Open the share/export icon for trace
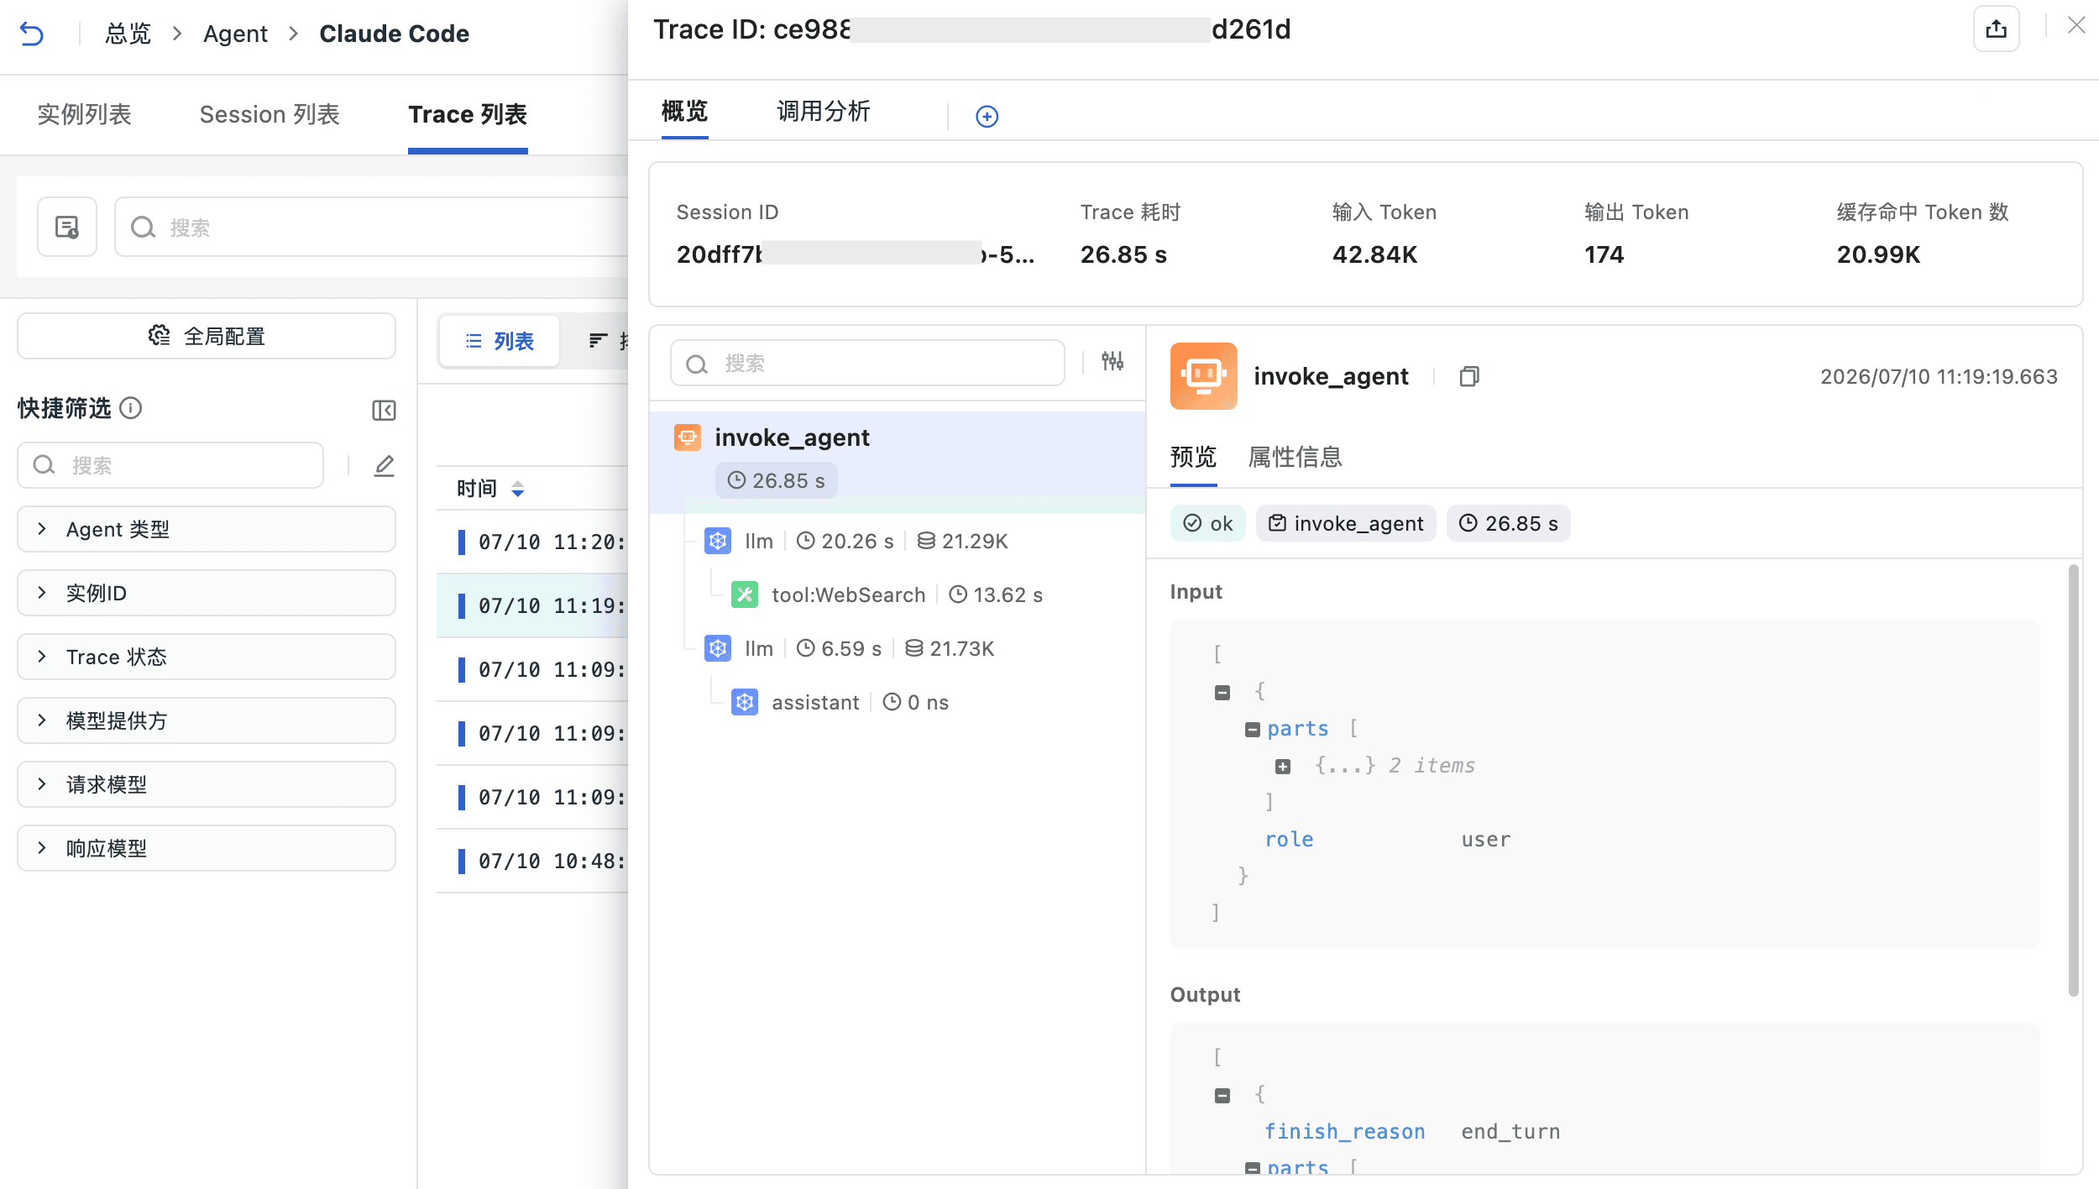 click(1996, 29)
